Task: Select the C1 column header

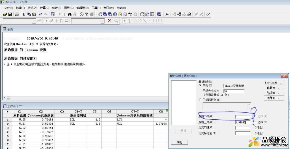Action: (x=20, y=111)
